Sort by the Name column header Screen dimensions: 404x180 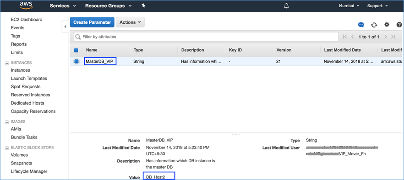[92, 50]
